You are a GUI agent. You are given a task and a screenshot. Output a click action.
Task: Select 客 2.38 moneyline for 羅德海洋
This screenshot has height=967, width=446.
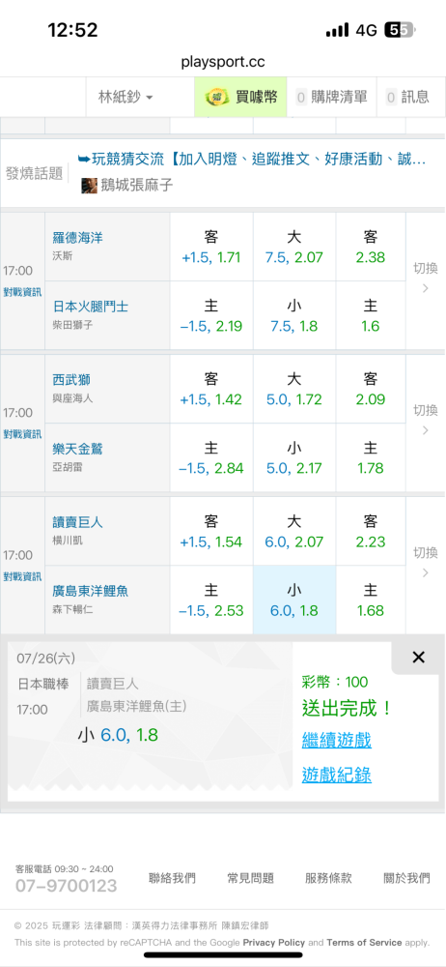[371, 247]
